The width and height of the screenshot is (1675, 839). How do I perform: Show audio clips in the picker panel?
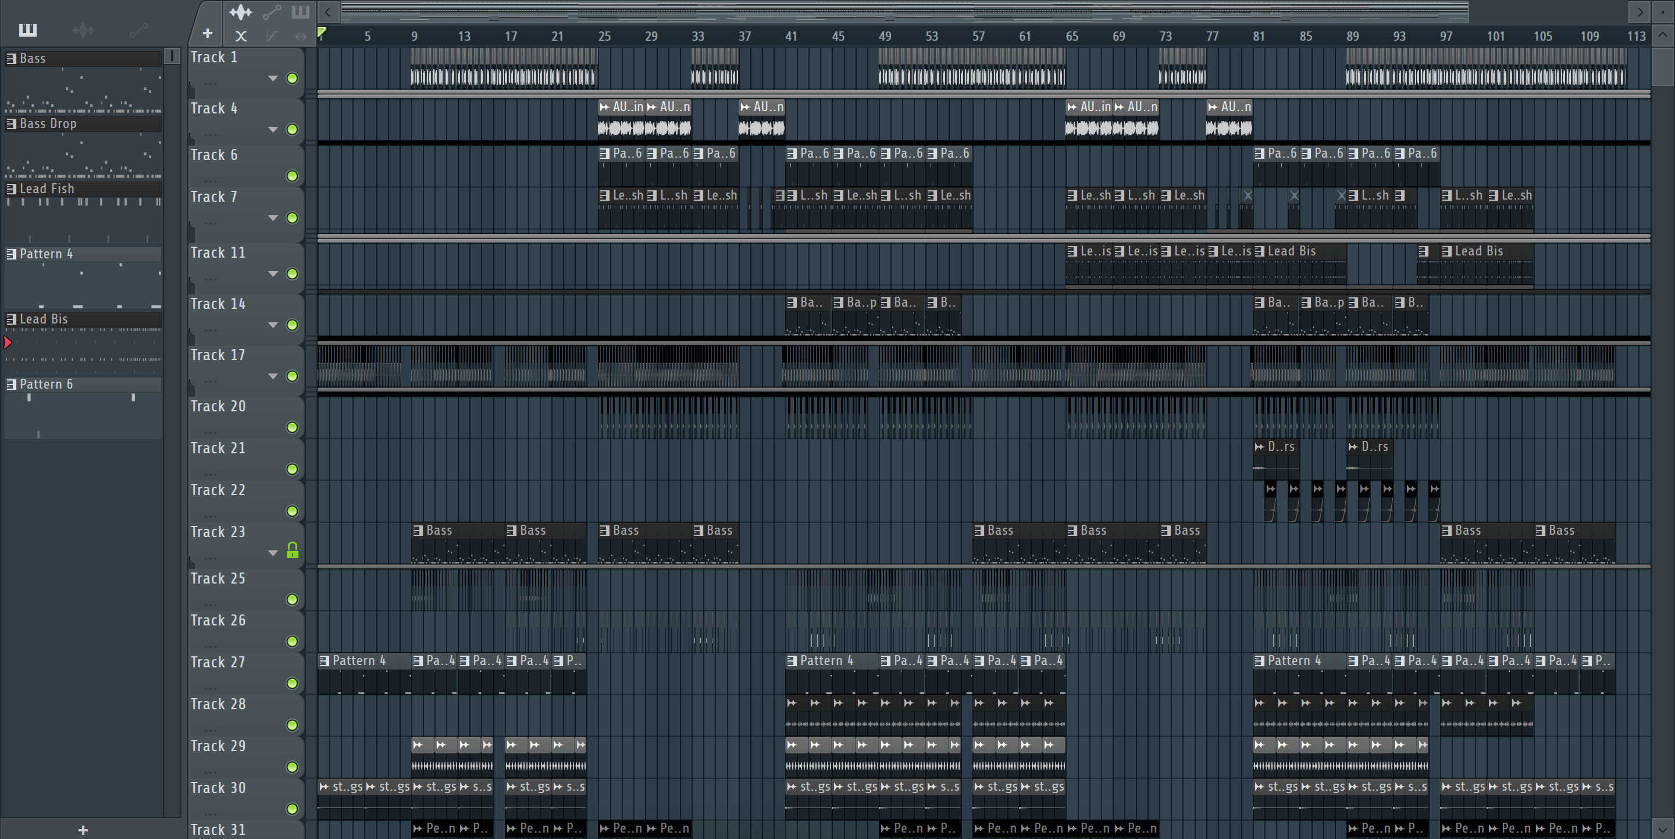click(83, 30)
